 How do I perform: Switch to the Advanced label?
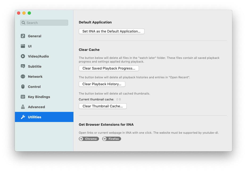pyautogui.click(x=36, y=107)
